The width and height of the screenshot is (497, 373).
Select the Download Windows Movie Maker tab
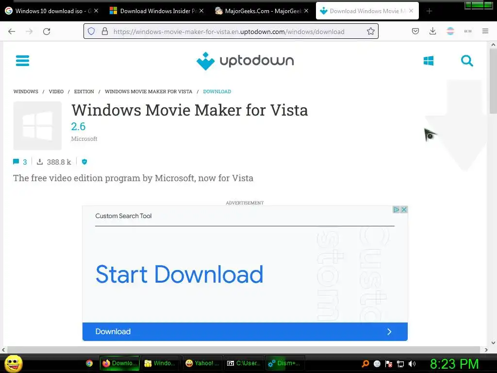367,11
